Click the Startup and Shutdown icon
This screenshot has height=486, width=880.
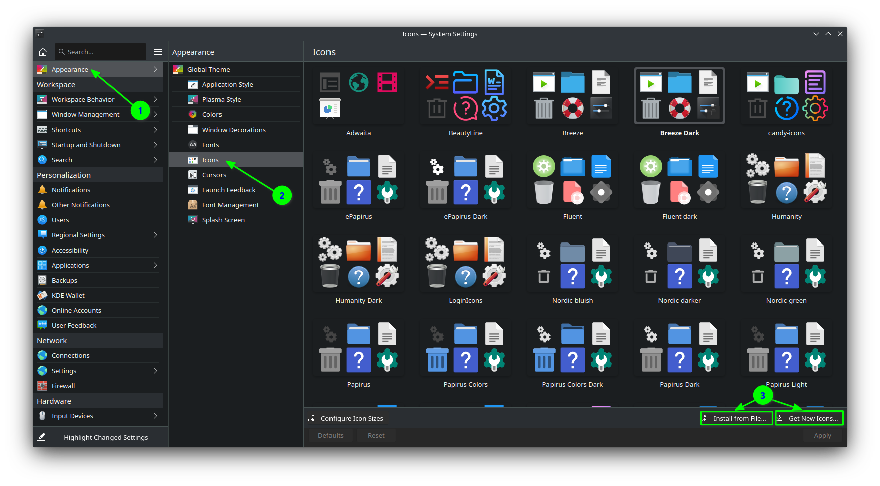point(42,145)
